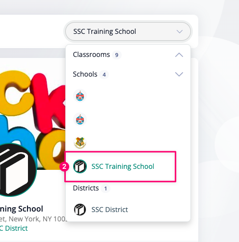Click the chevron arrow in the top selector
The width and height of the screenshot is (239, 242).
[180, 31]
